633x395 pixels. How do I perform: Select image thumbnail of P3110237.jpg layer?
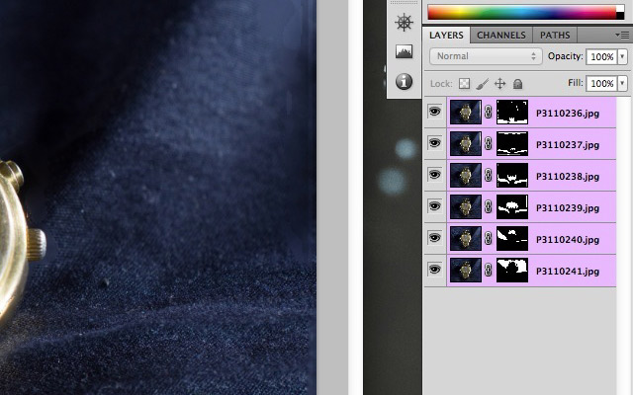click(x=466, y=144)
